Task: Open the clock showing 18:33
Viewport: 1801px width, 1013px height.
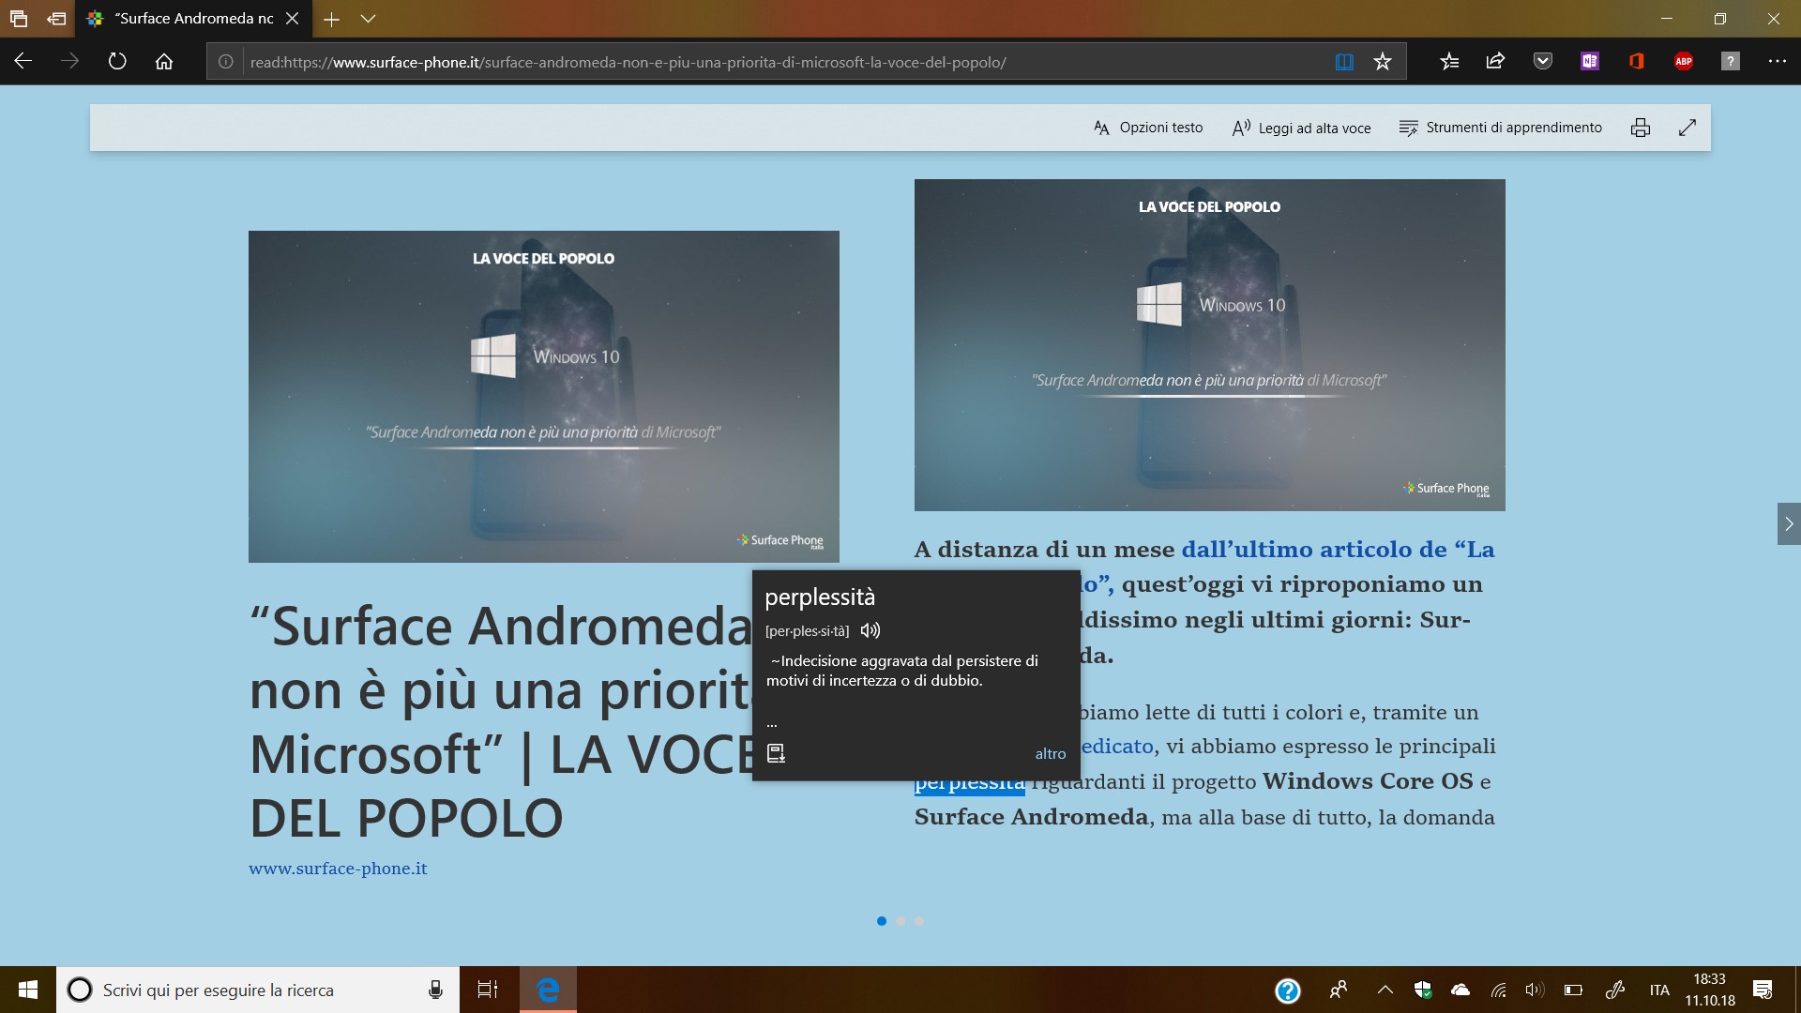Action: point(1709,990)
